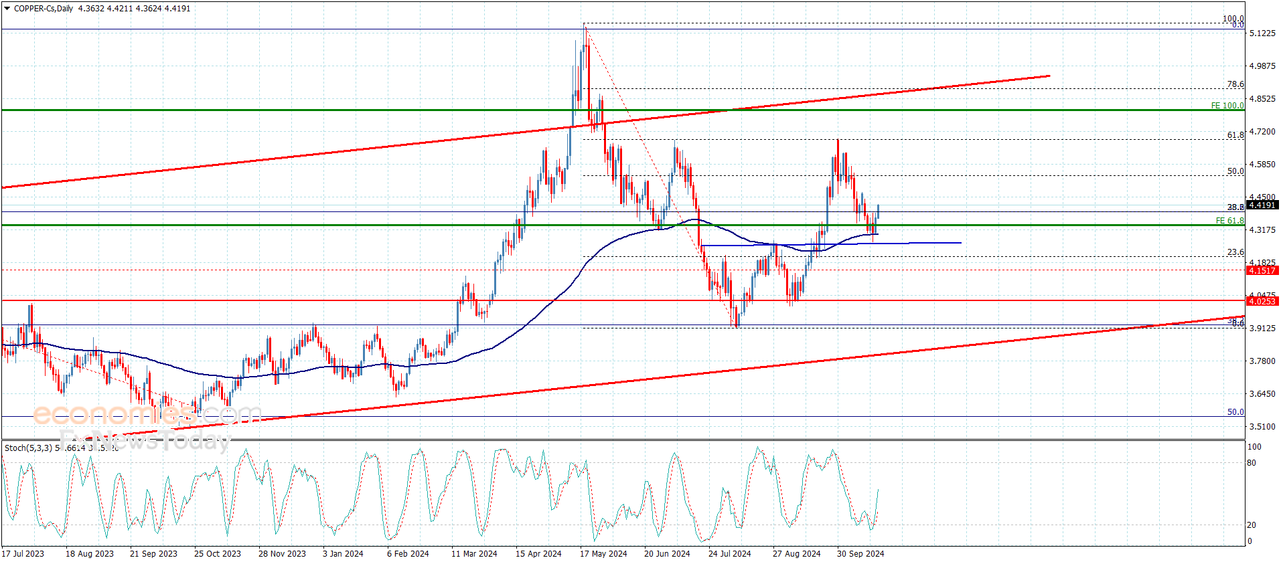
Task: Click the 4.8525 price axis label
Action: click(x=1262, y=99)
